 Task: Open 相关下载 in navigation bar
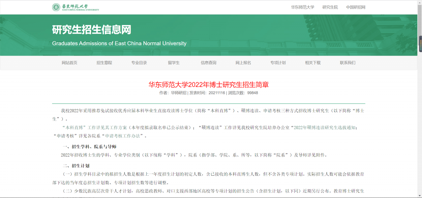pyautogui.click(x=313, y=63)
